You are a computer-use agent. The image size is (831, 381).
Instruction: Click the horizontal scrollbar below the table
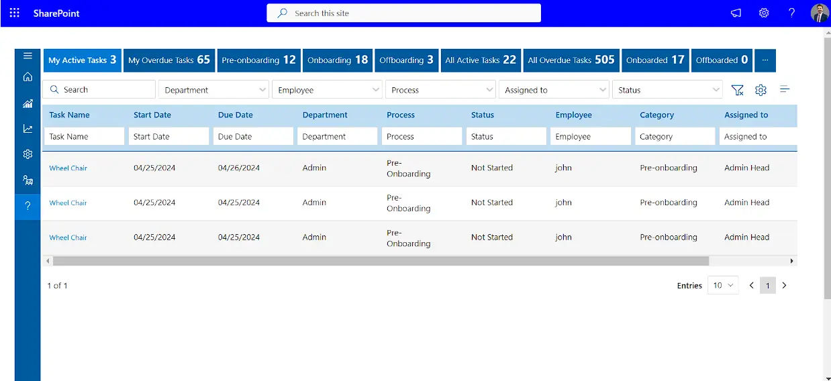tap(381, 261)
